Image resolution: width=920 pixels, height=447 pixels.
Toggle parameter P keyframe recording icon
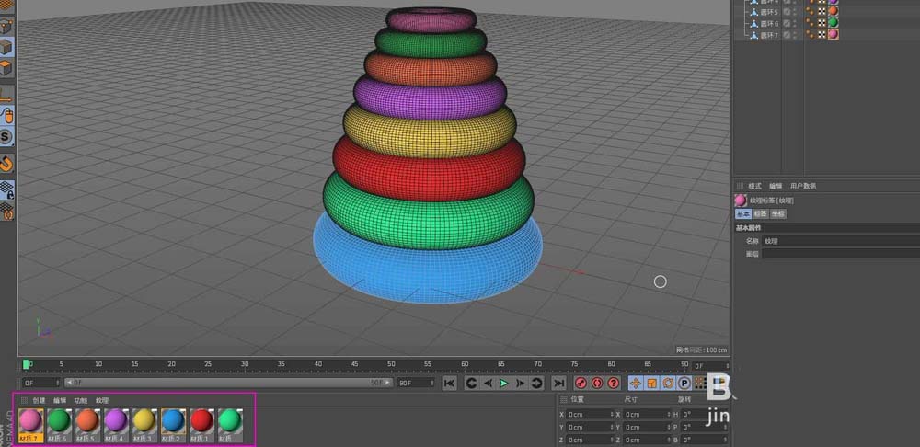click(x=684, y=383)
